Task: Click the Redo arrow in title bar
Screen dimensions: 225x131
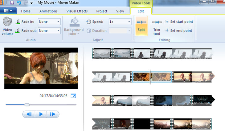Action: pyautogui.click(x=26, y=2)
